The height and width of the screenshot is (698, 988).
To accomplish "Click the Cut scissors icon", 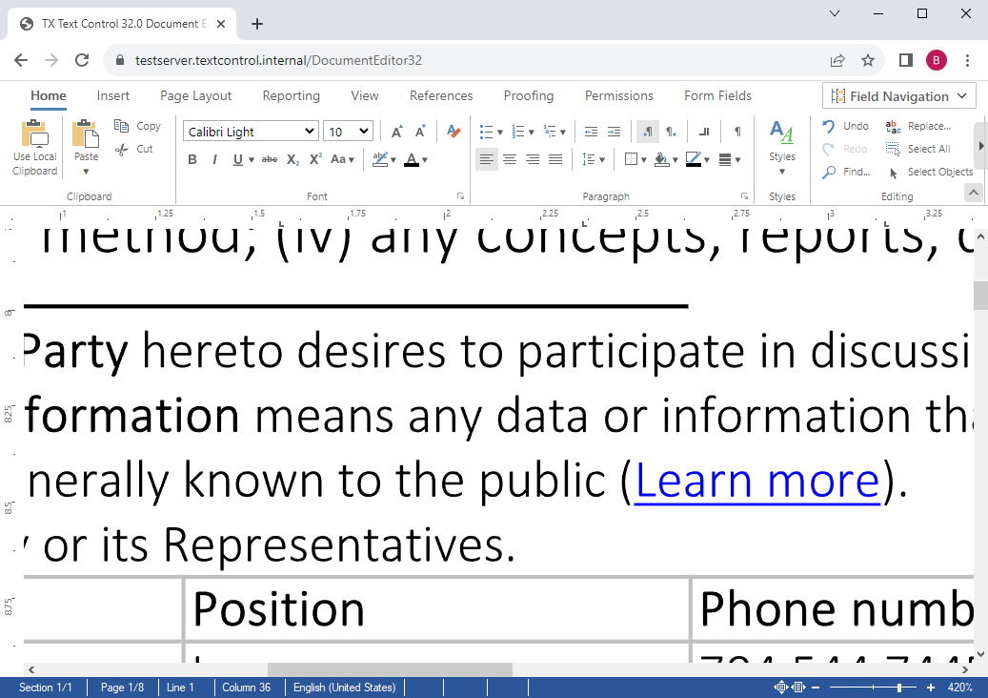I will coord(121,149).
